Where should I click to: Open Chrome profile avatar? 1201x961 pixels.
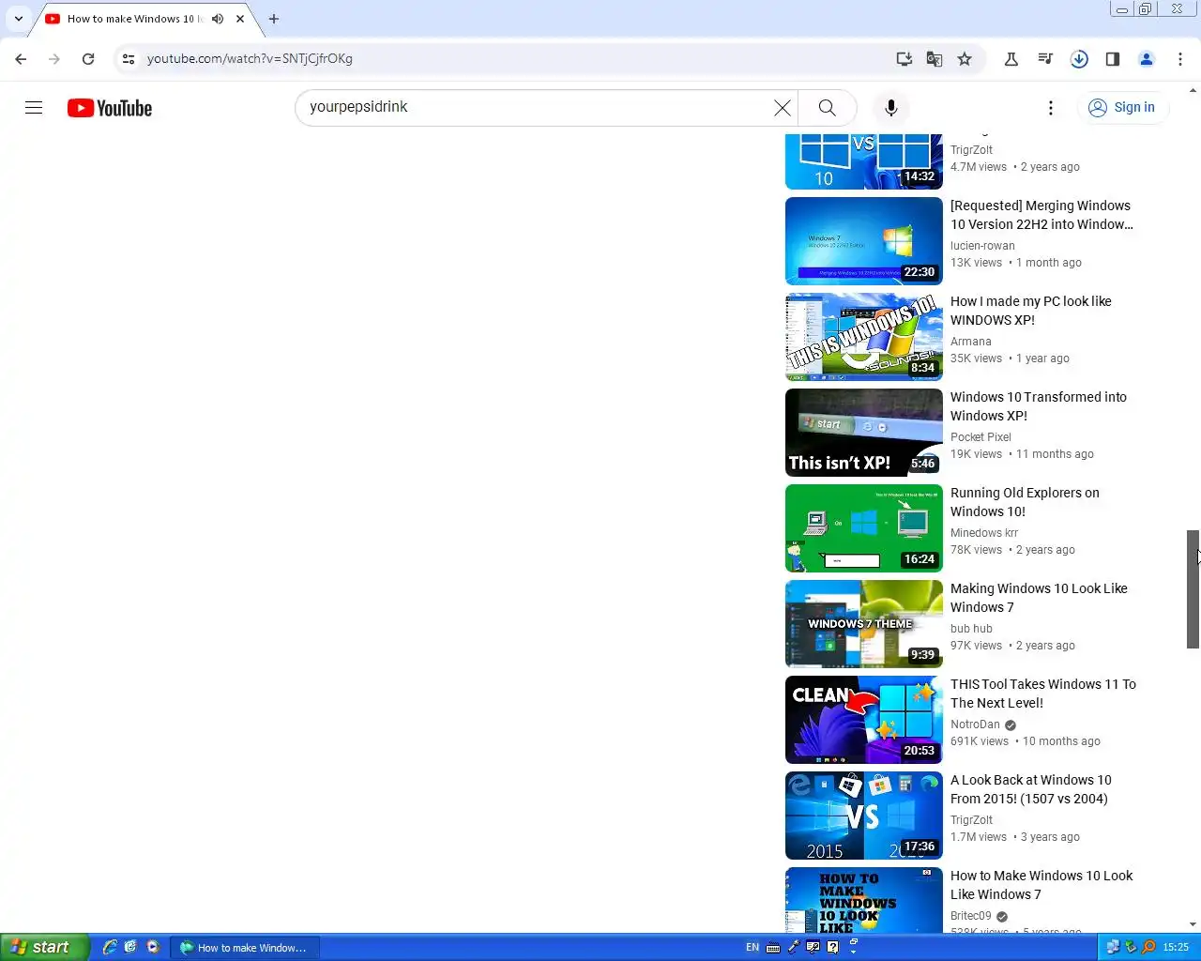click(1147, 58)
